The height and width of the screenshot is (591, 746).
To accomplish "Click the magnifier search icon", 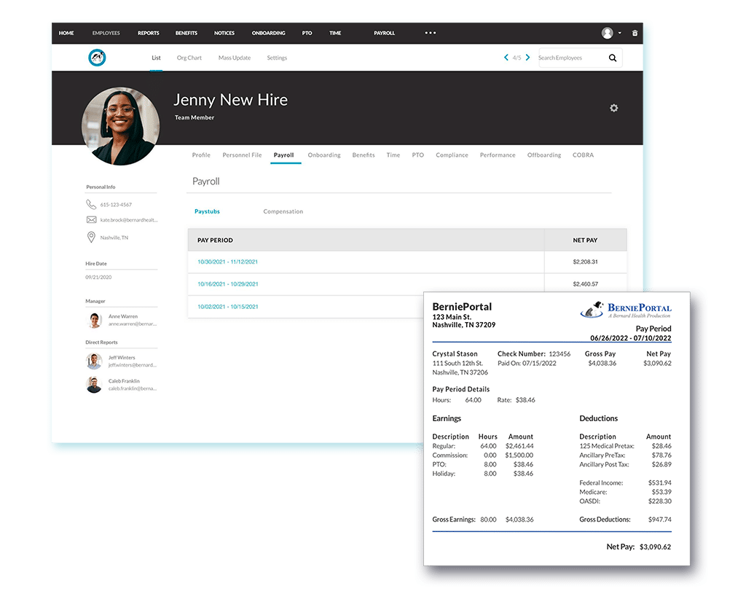I will click(x=613, y=58).
